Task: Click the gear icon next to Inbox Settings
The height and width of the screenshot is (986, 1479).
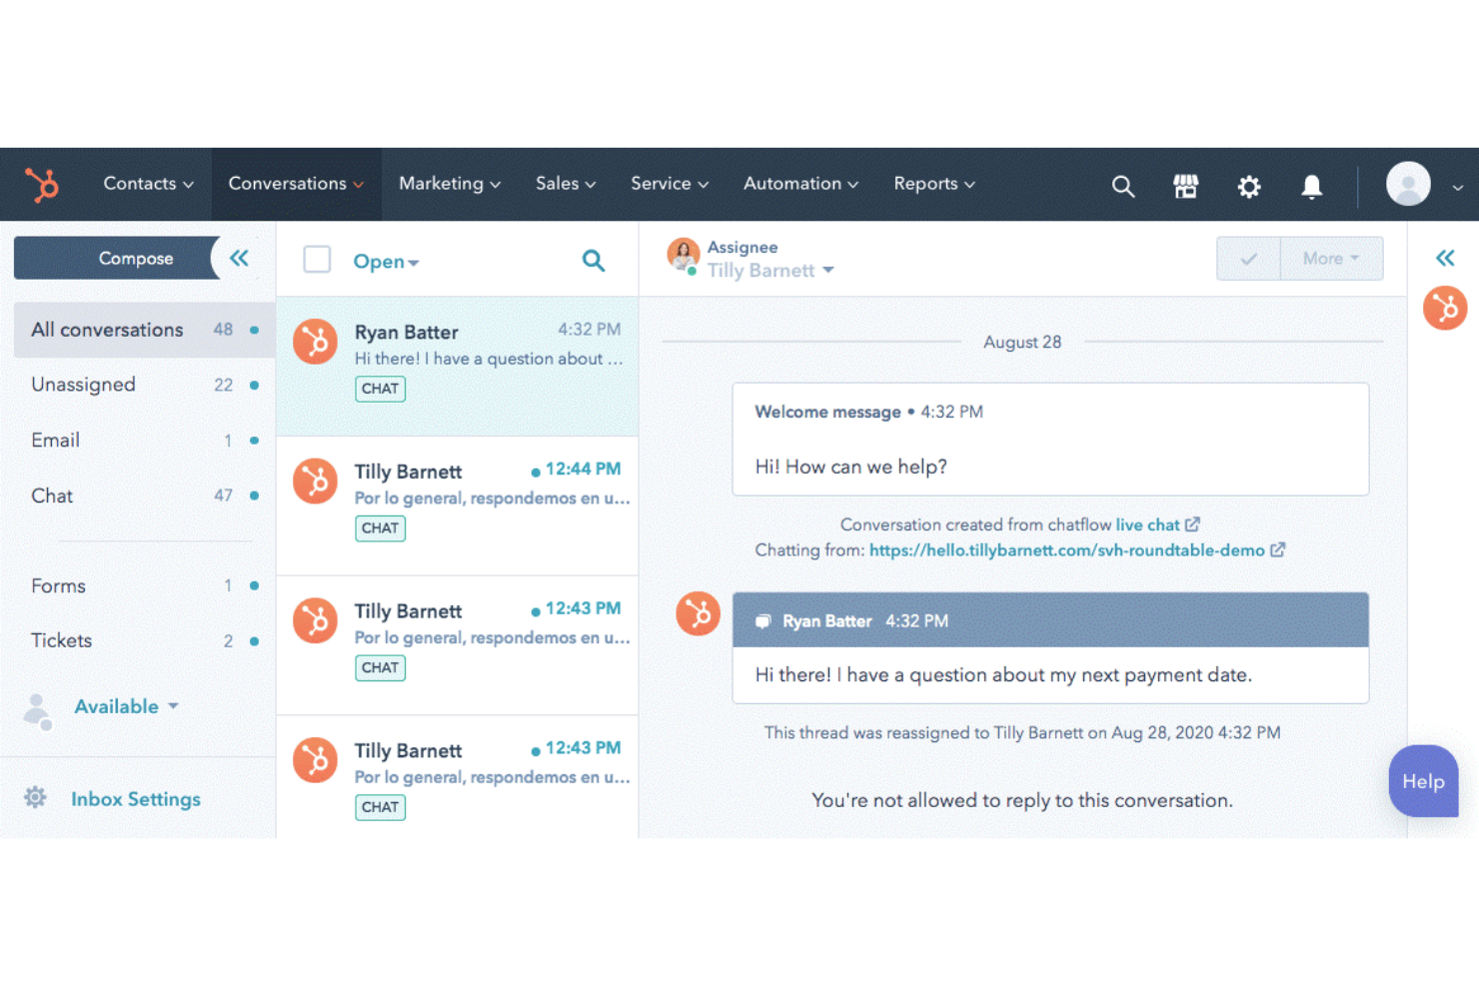Action: (35, 797)
